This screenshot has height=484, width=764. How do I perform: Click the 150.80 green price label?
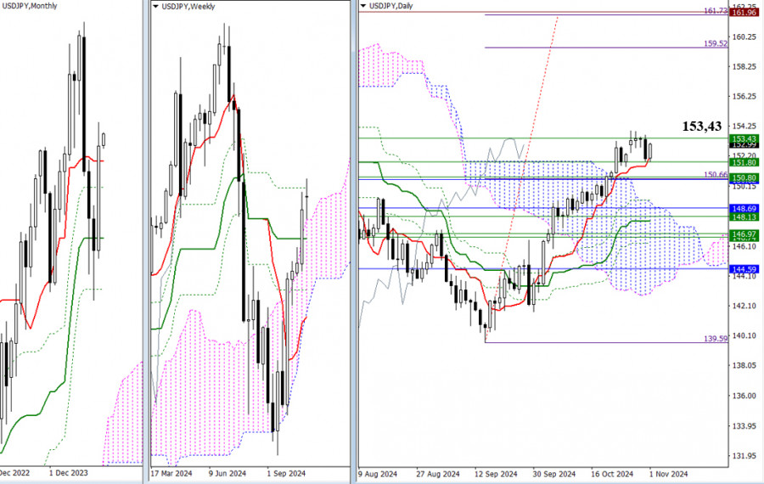tap(744, 178)
